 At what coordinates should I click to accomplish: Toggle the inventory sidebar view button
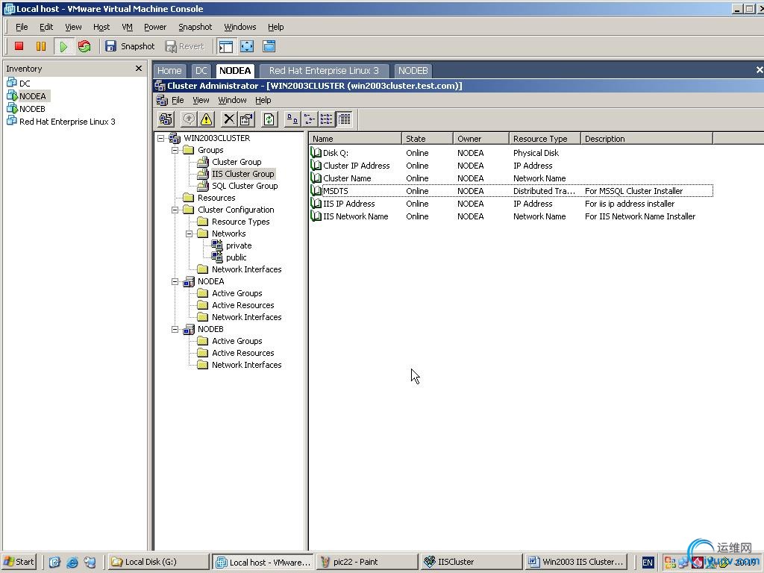[x=225, y=46]
